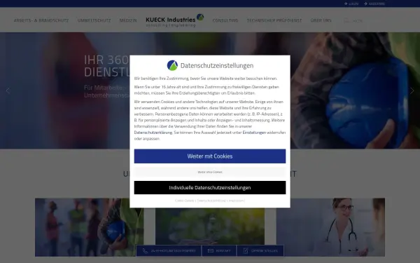Viewport: 420px width, 263px height.
Task: Open the workers with blue helmet card image
Action: pos(89,227)
